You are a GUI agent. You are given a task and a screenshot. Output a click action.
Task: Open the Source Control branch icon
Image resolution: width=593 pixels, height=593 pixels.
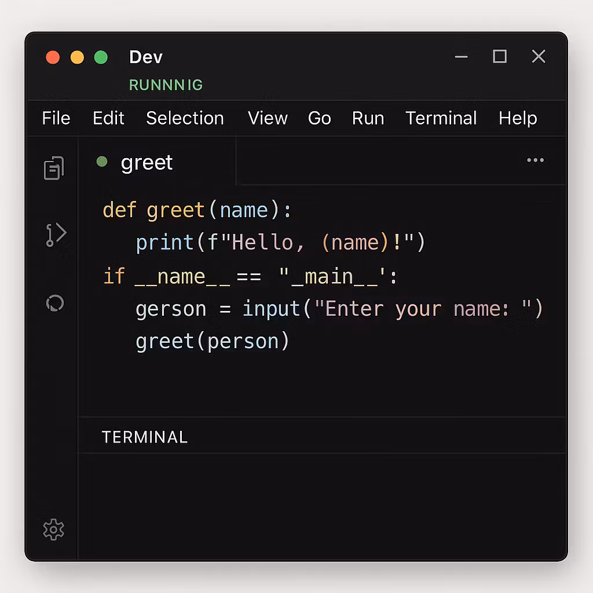[56, 235]
